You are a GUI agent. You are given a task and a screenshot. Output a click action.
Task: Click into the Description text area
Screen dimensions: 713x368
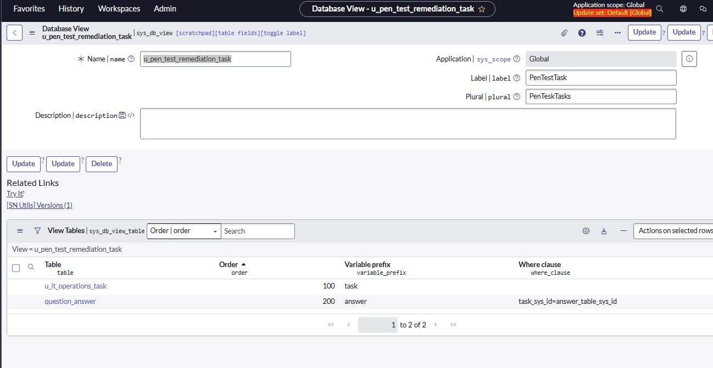(408, 123)
